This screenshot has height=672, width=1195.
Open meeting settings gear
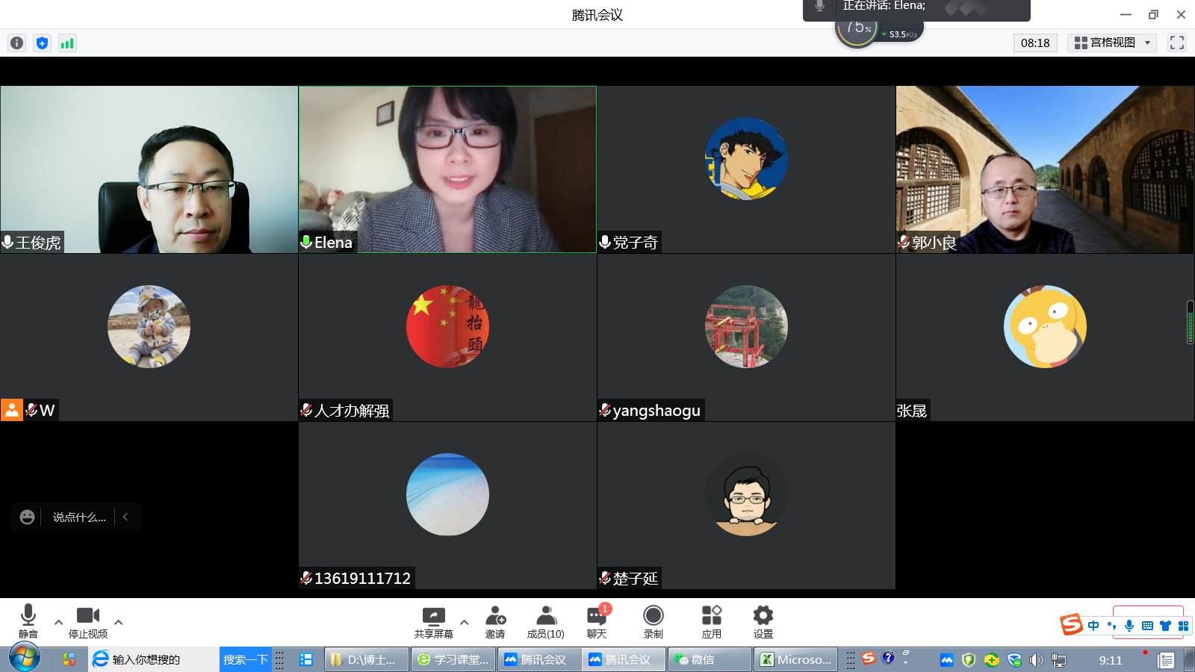(763, 621)
